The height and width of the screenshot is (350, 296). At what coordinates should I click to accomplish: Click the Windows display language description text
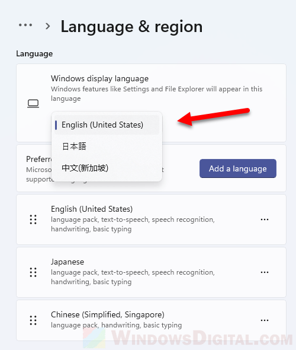(156, 94)
